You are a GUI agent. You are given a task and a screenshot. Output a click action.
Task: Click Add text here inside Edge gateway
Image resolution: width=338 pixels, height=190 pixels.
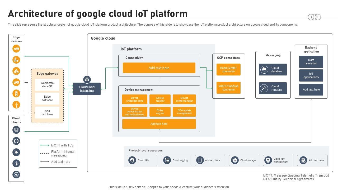click(x=47, y=113)
